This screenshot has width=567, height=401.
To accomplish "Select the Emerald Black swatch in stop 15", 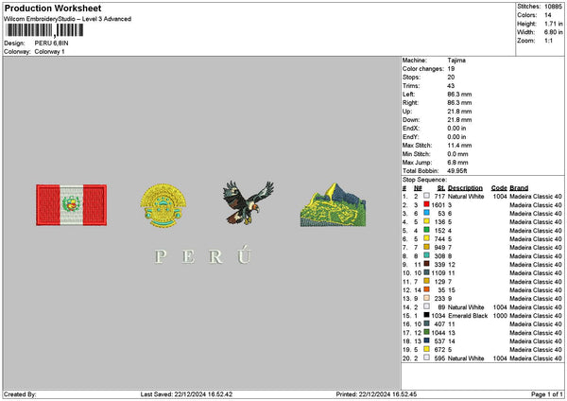I will click(427, 315).
